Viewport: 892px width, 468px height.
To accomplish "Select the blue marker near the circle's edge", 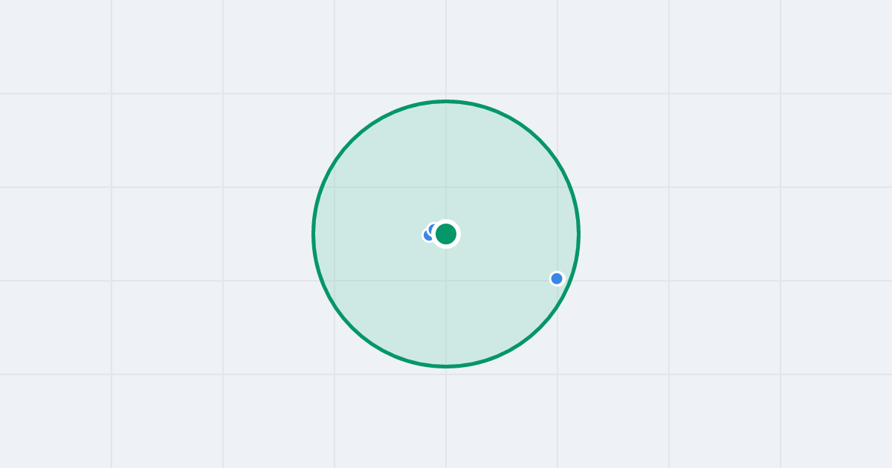I will [x=557, y=279].
